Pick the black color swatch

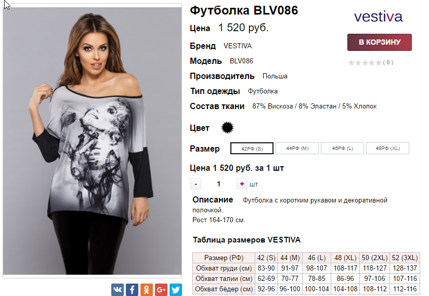pos(227,127)
